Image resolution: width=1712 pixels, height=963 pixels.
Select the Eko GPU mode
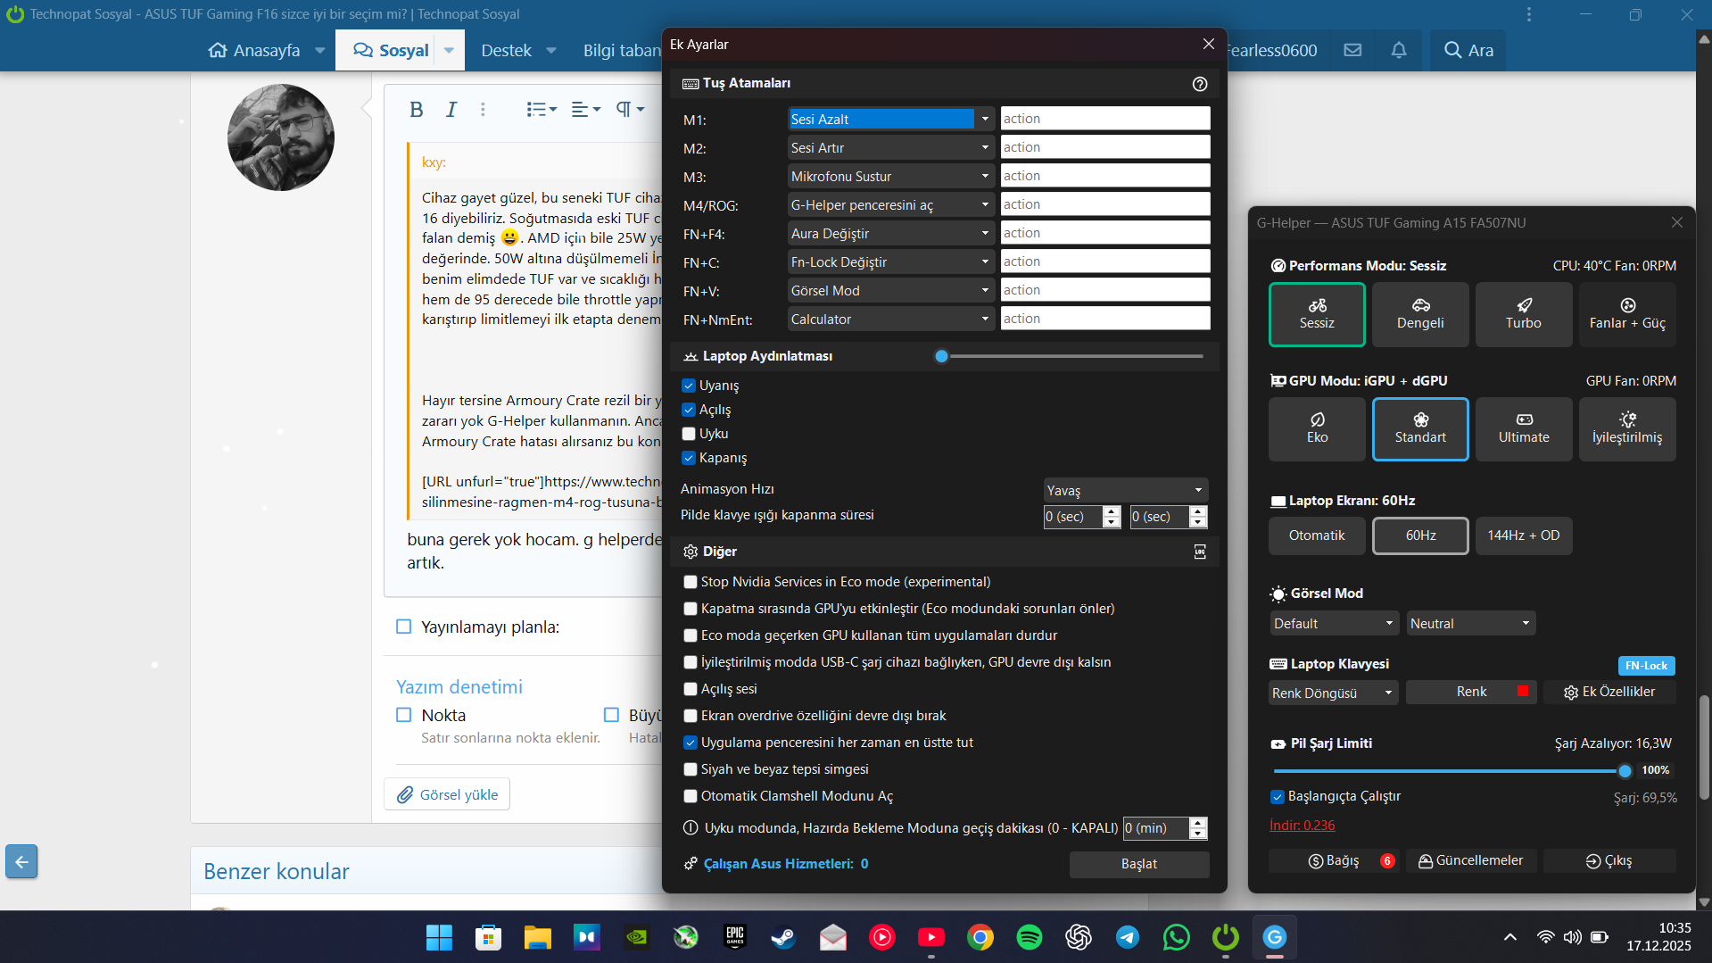[x=1317, y=428]
